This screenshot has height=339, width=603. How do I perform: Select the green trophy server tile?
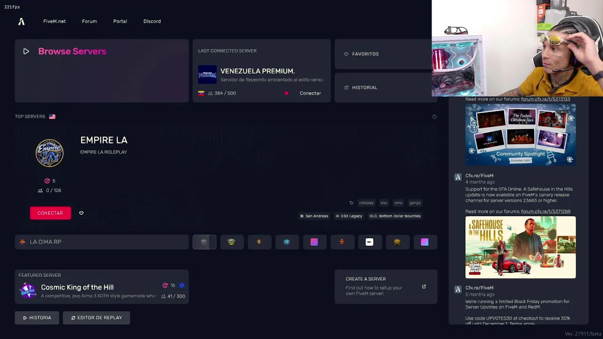[x=231, y=242]
